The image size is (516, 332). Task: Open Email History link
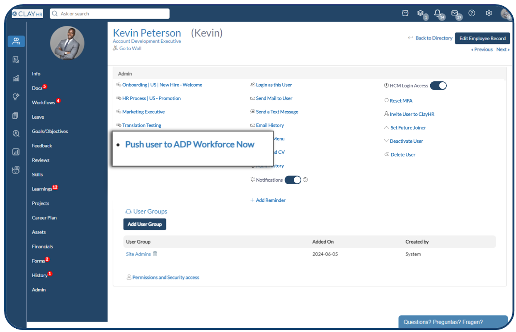point(270,125)
